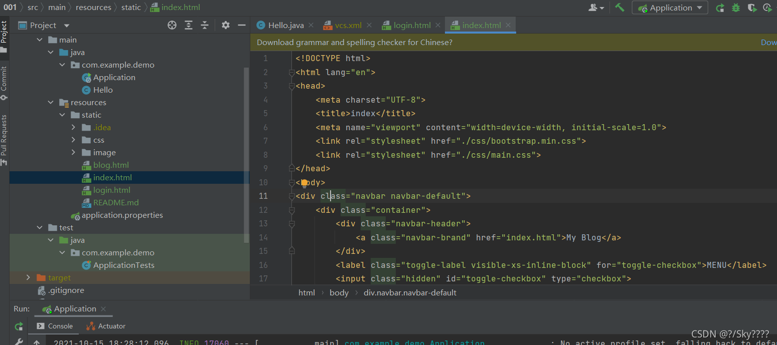The image size is (777, 345).
Task: Click the html breadcrumb in editor footer
Action: (x=306, y=292)
